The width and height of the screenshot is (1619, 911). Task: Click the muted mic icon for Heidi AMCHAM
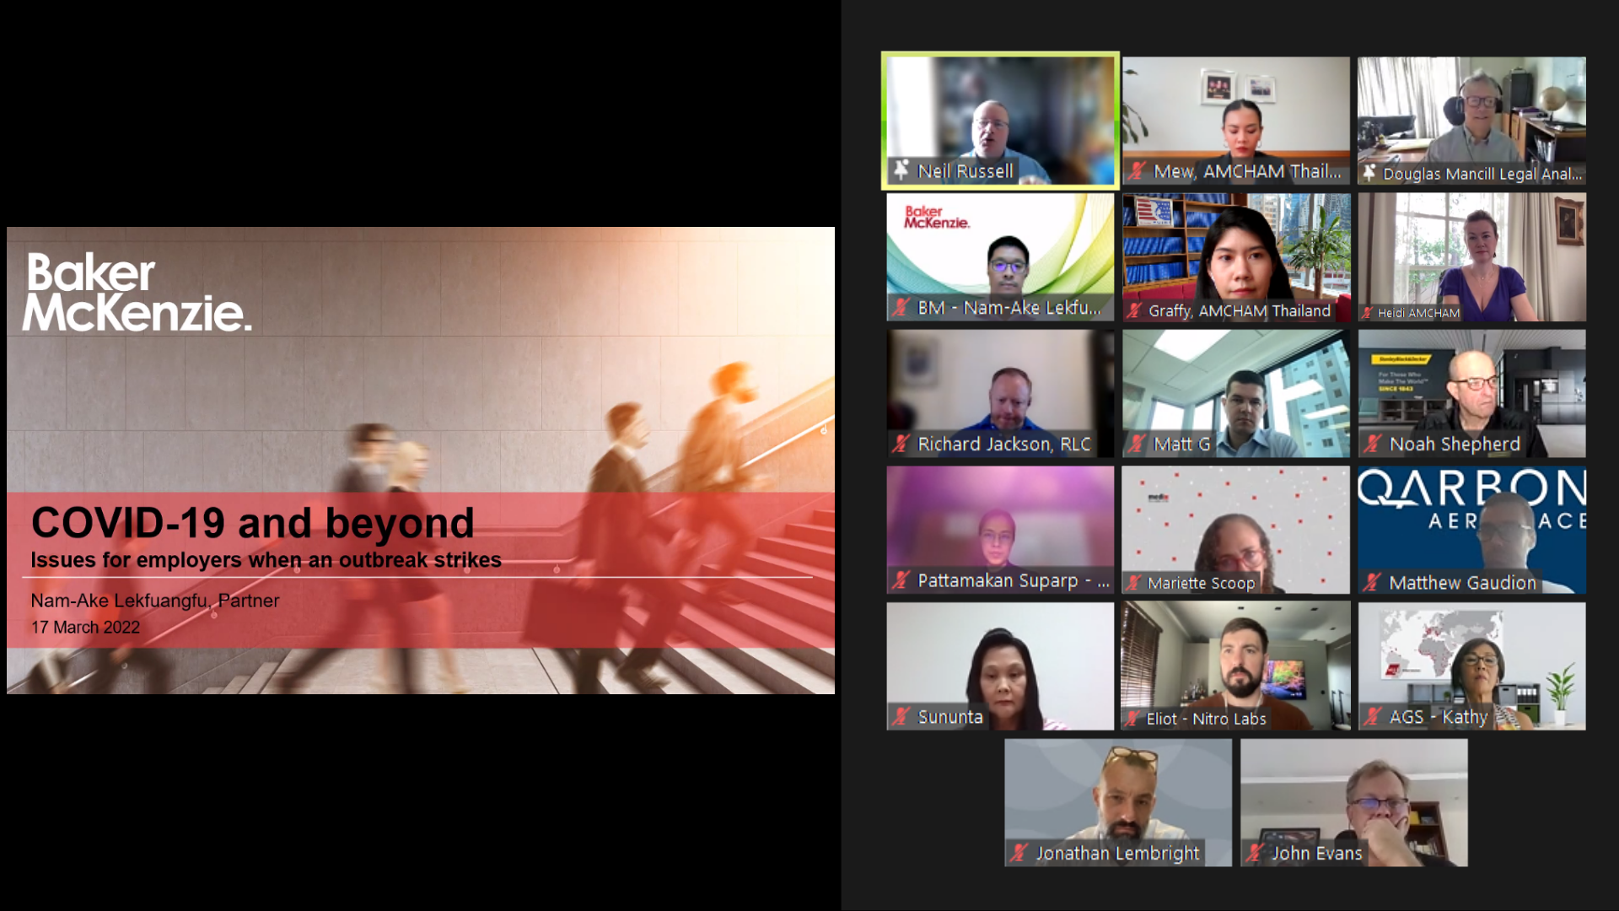[1367, 313]
